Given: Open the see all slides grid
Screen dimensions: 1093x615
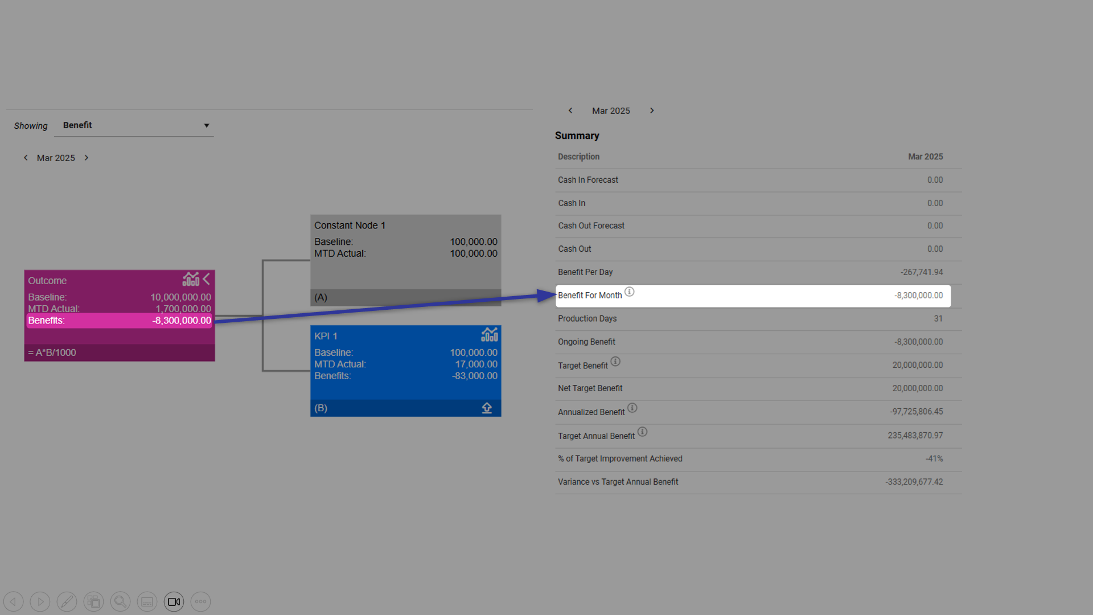Looking at the screenshot, I should (x=94, y=601).
